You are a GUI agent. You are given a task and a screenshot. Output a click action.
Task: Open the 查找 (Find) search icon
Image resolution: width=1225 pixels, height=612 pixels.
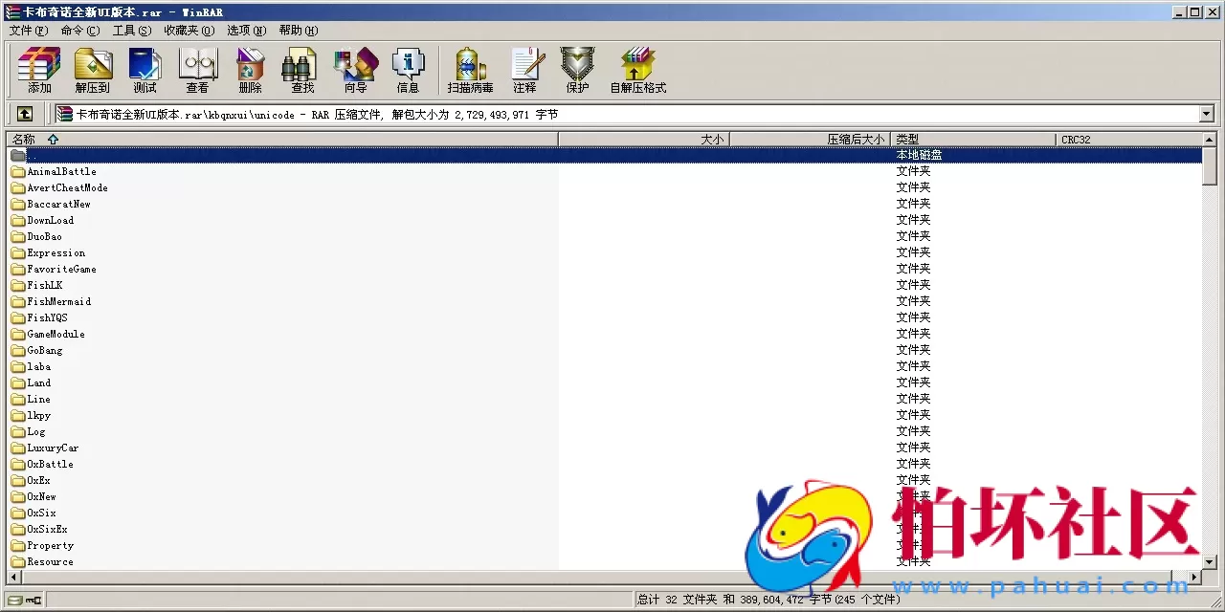(x=301, y=67)
